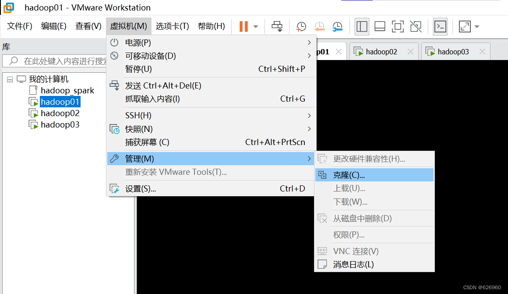Click the snapshot icon beside 快照(N)
This screenshot has width=508, height=294.
(114, 129)
